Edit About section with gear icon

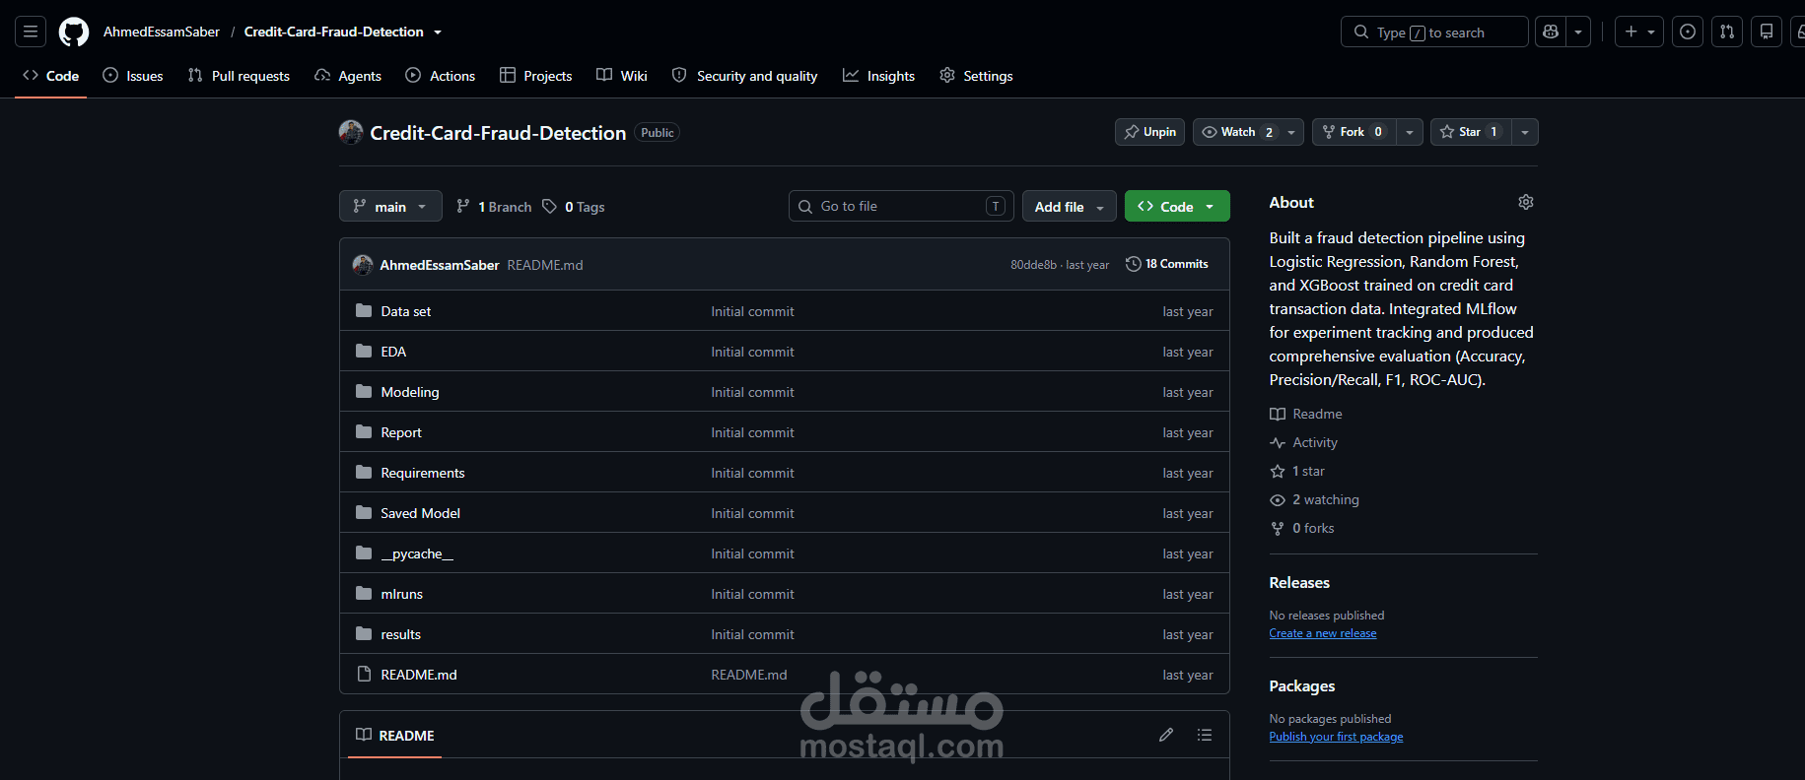tap(1526, 202)
